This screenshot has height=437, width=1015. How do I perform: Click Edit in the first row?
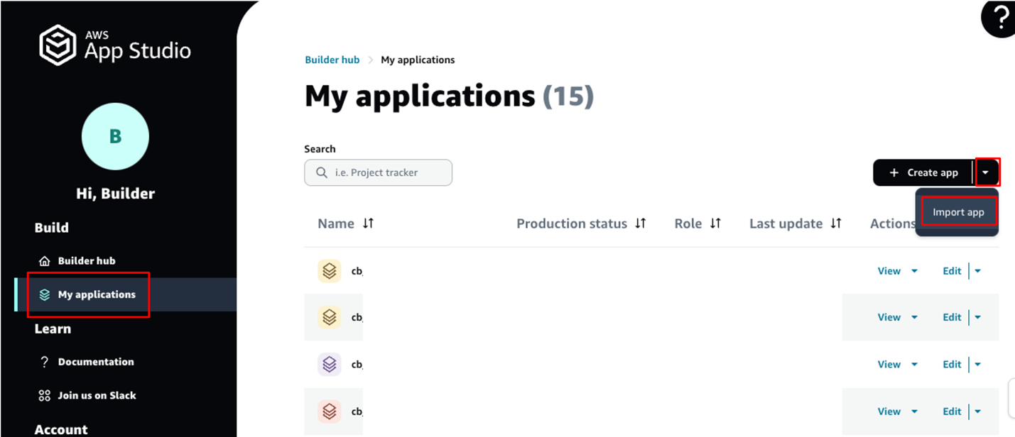[952, 271]
